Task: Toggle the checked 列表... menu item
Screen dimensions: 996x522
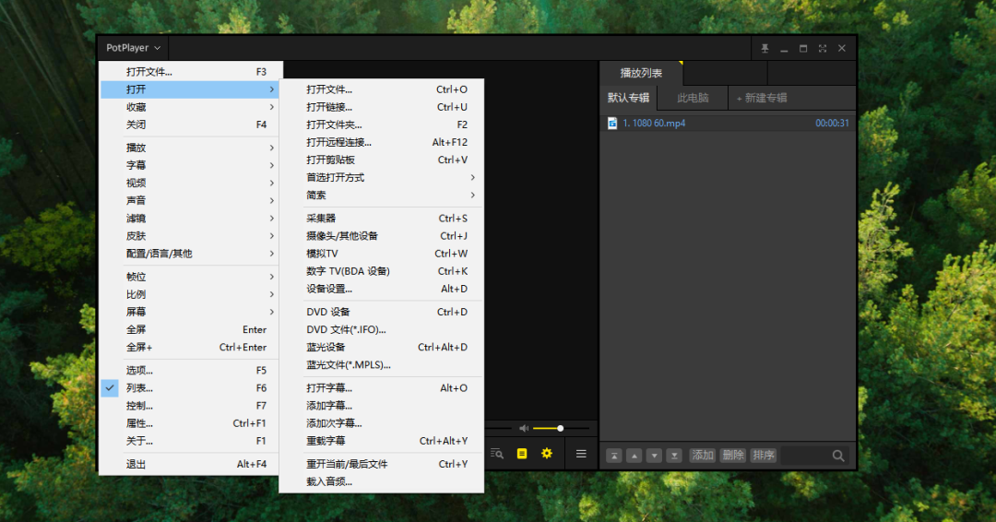Action: pyautogui.click(x=140, y=388)
